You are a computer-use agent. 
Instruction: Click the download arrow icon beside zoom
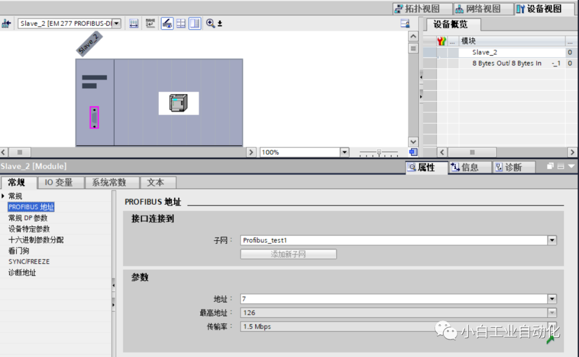220,24
